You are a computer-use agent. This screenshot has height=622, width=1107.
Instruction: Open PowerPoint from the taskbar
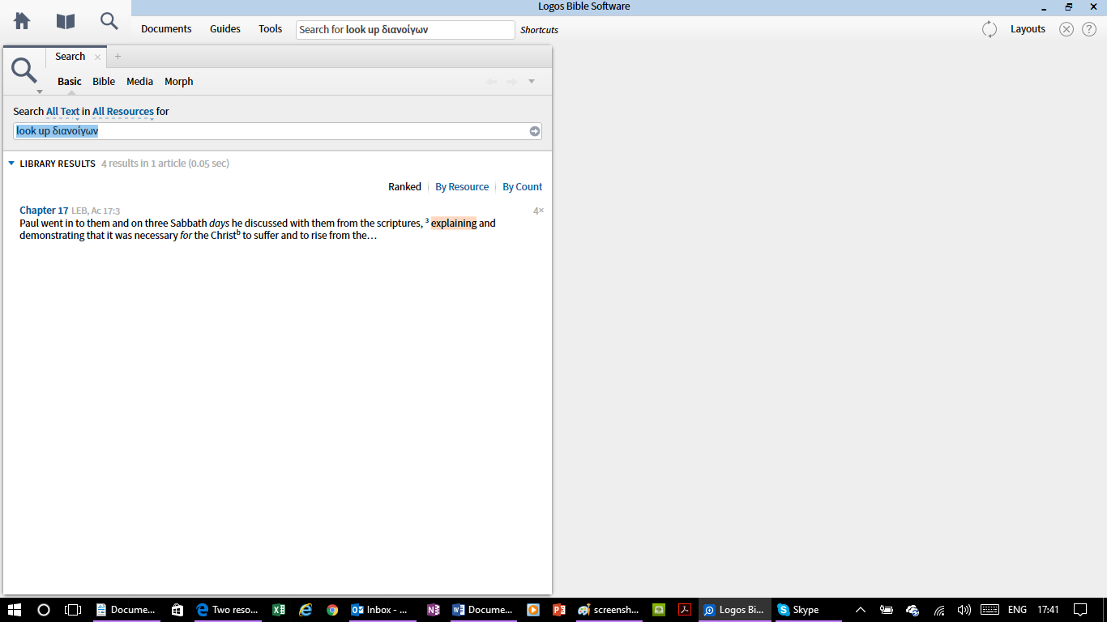click(558, 610)
